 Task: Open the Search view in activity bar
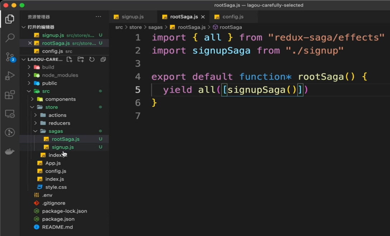pos(10,38)
